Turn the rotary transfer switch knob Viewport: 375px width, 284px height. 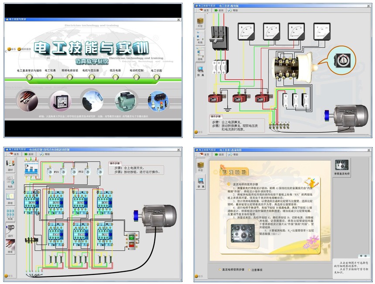click(x=340, y=61)
